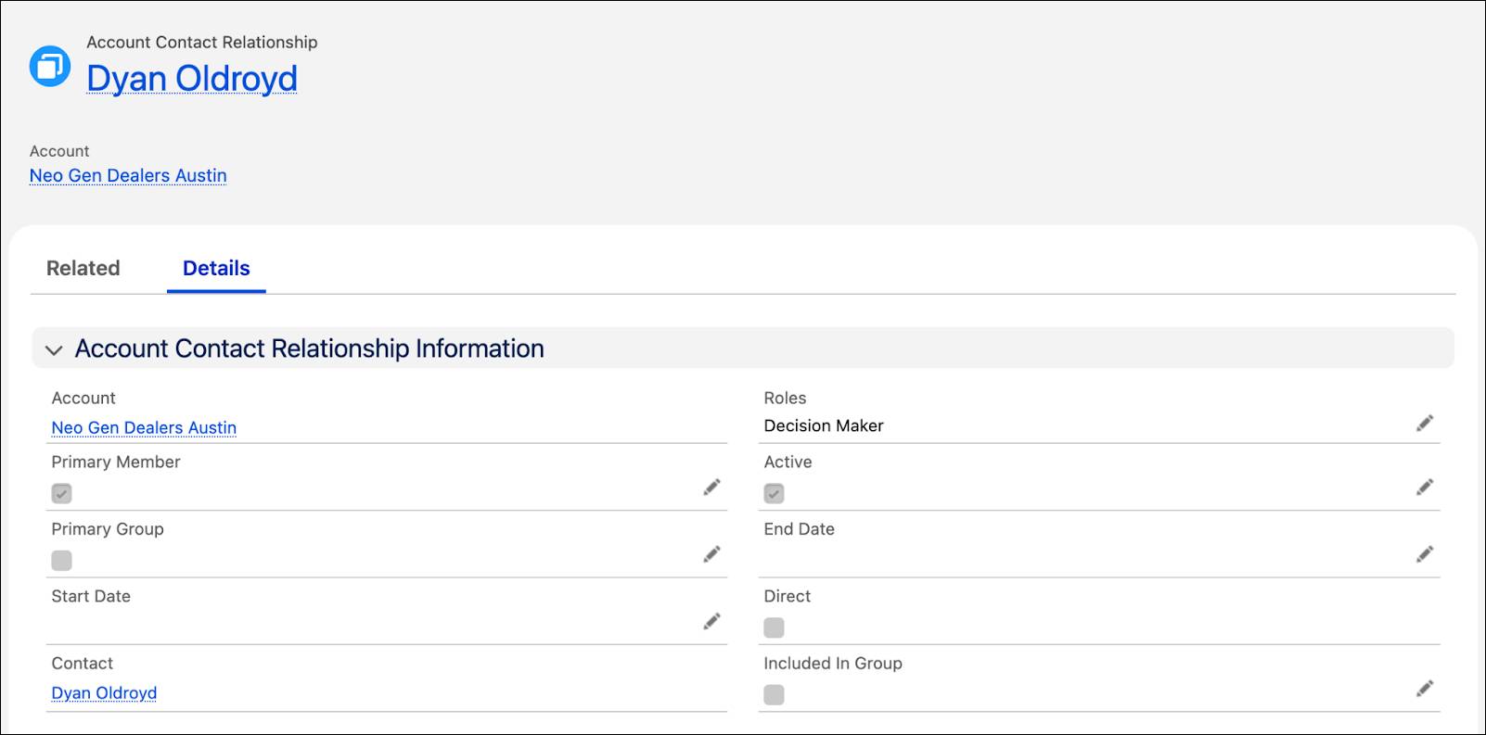This screenshot has width=1486, height=735.
Task: Click the Start Date field label
Action: [x=91, y=596]
